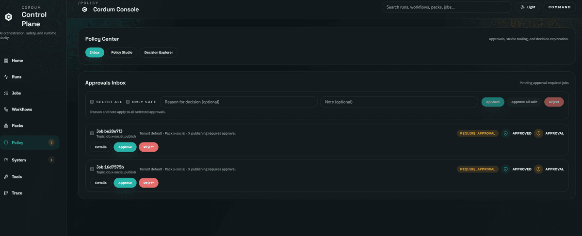
Task: Check the SELECT ALL checkbox
Action: click(x=92, y=102)
